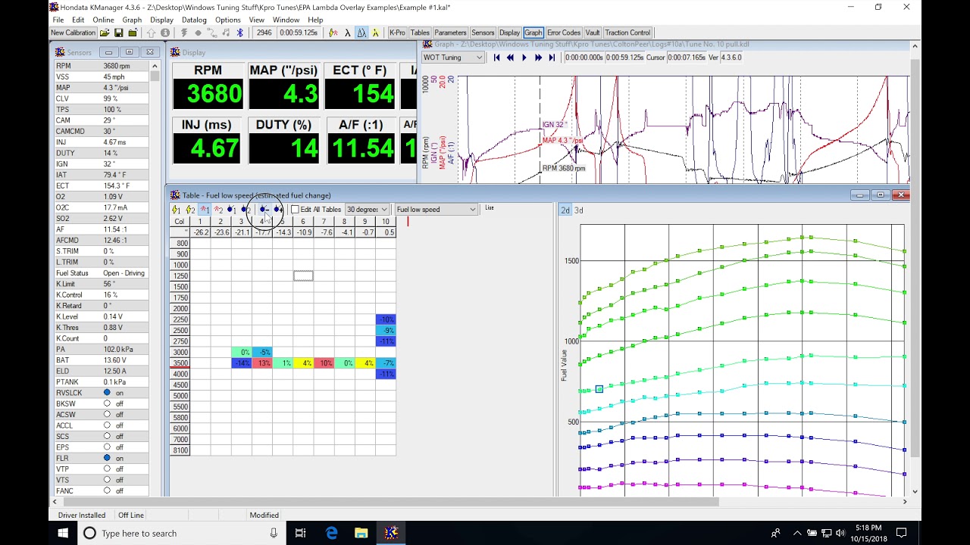Viewport: 970px width, 545px height.
Task: Click the Error Codes toolbar button
Action: [564, 33]
